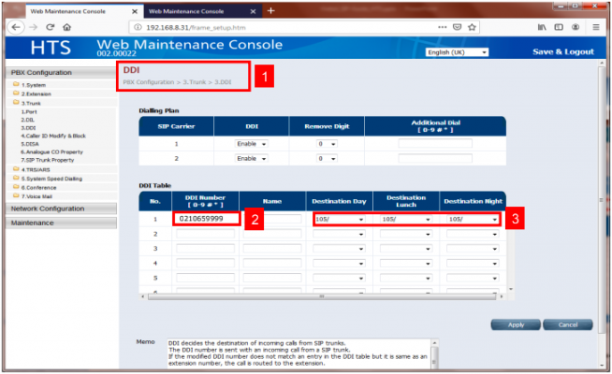Image resolution: width=612 pixels, height=374 pixels.
Task: Click the browser reload page icon
Action: point(50,27)
